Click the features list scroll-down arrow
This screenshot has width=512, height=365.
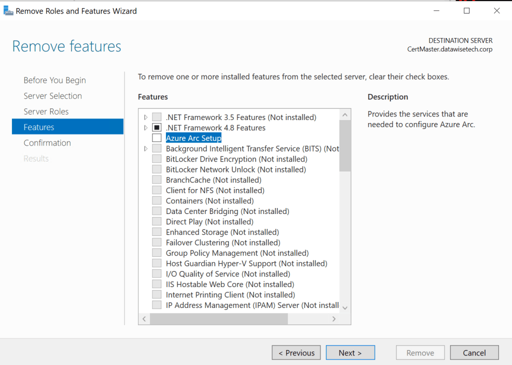click(345, 307)
